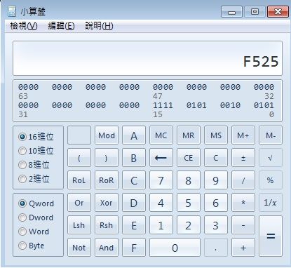Click hex digit B key

coord(134,158)
